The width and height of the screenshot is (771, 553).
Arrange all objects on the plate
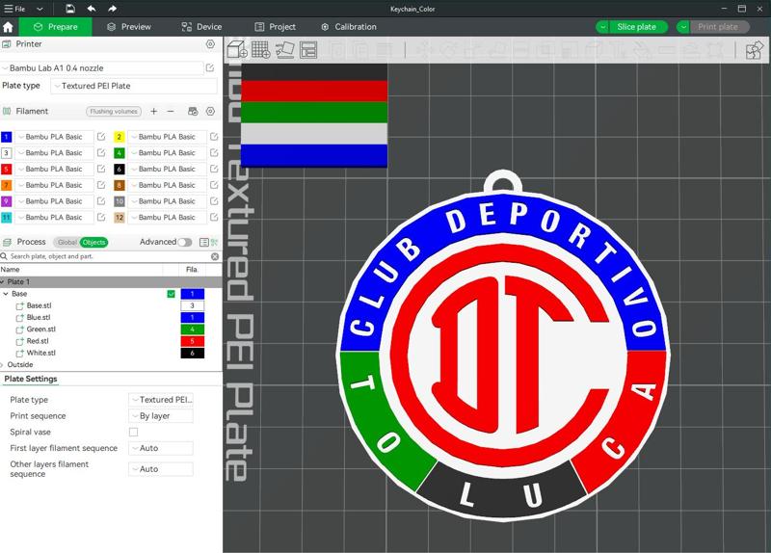(308, 50)
